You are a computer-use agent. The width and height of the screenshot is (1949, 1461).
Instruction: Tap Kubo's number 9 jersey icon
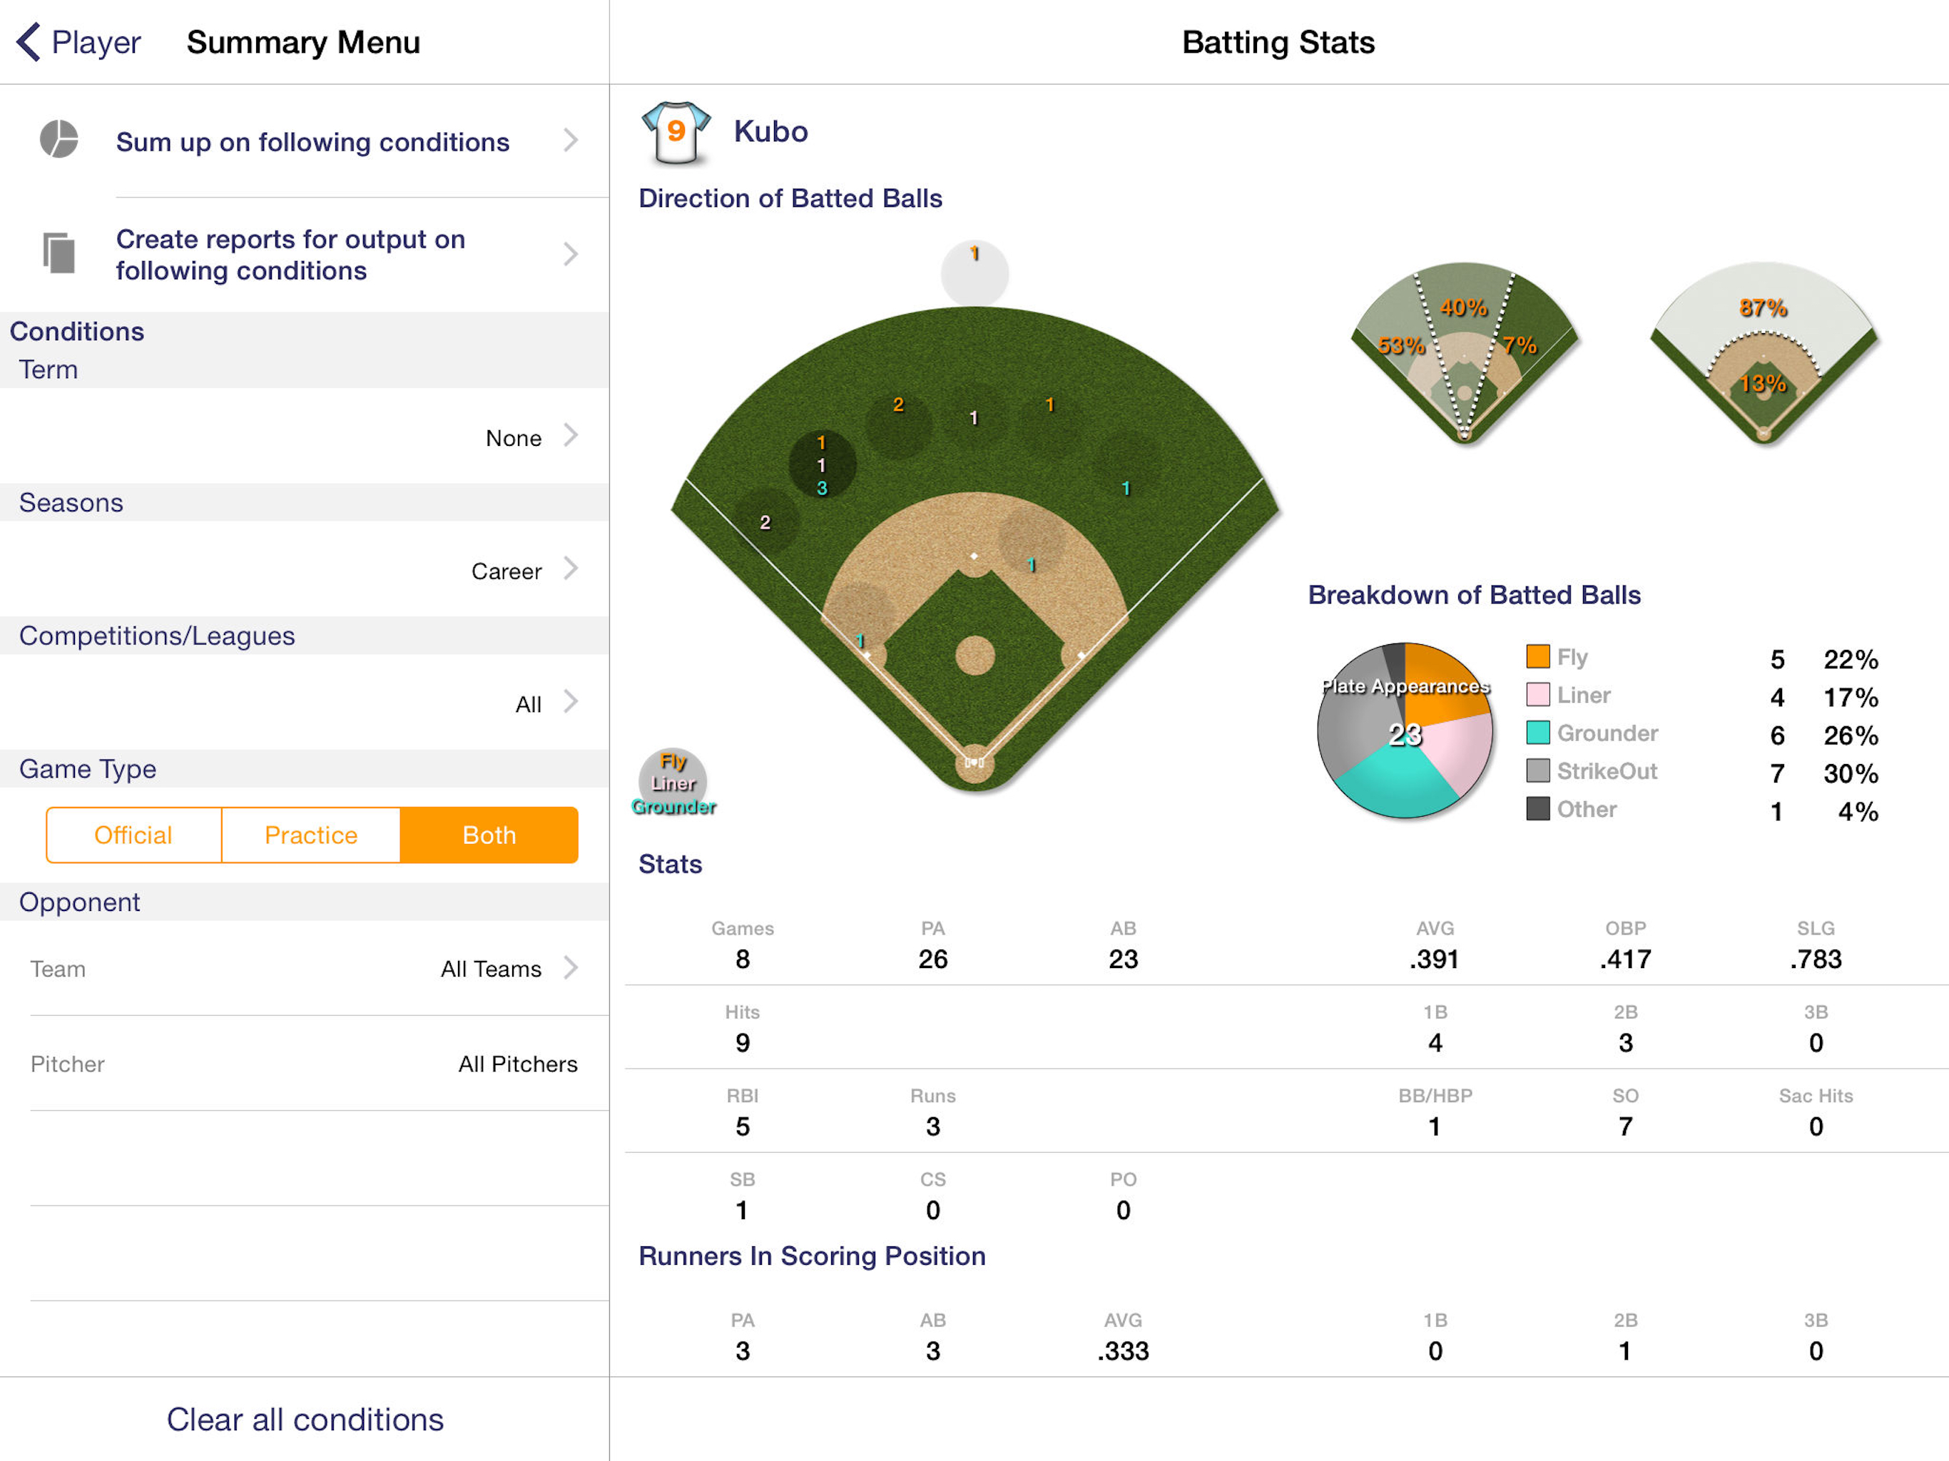click(x=676, y=133)
